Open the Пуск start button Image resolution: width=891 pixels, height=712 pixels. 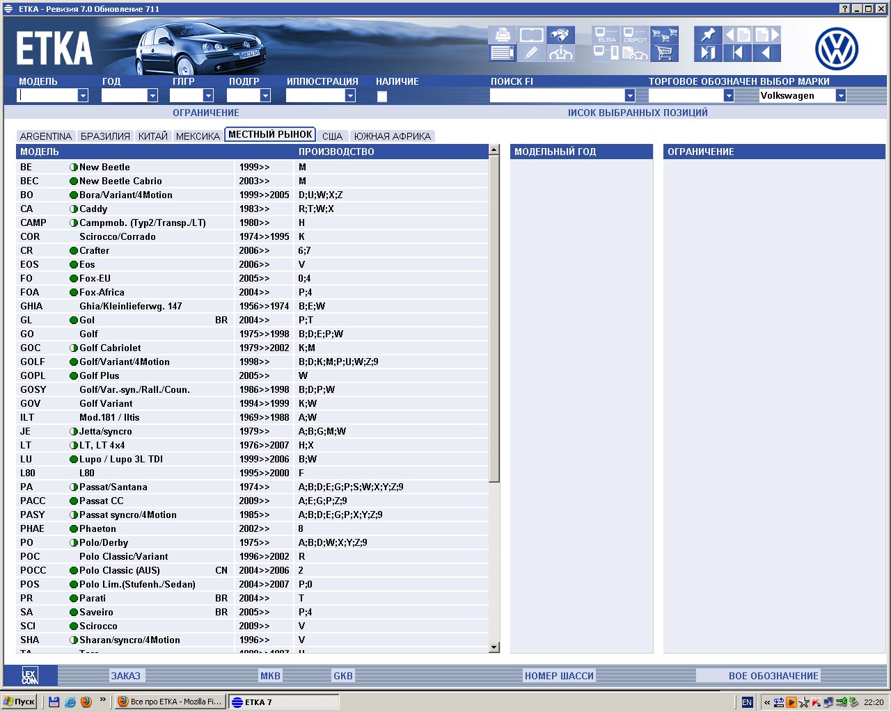pos(19,702)
